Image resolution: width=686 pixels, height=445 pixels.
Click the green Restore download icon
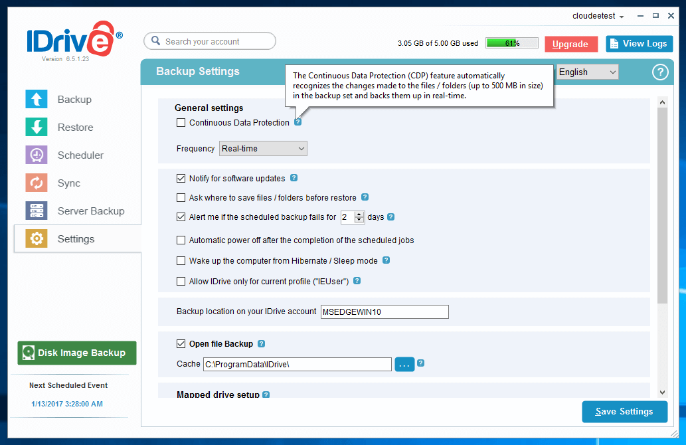[37, 127]
